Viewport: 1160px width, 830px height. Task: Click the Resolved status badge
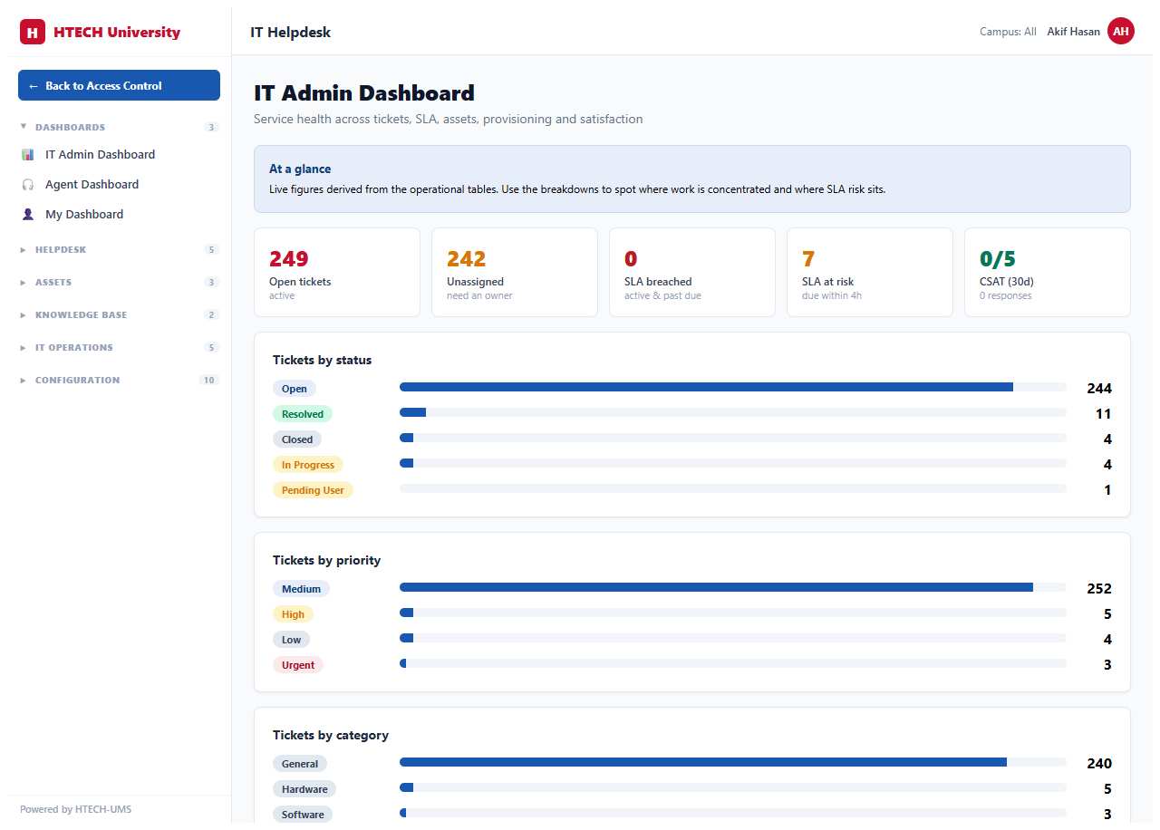click(303, 414)
